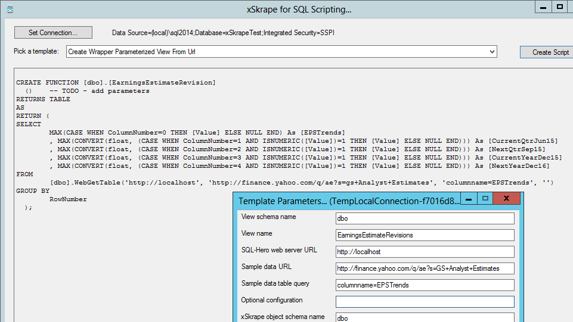This screenshot has width=573, height=322.
Task: Edit the Sample data table query field
Action: click(425, 285)
